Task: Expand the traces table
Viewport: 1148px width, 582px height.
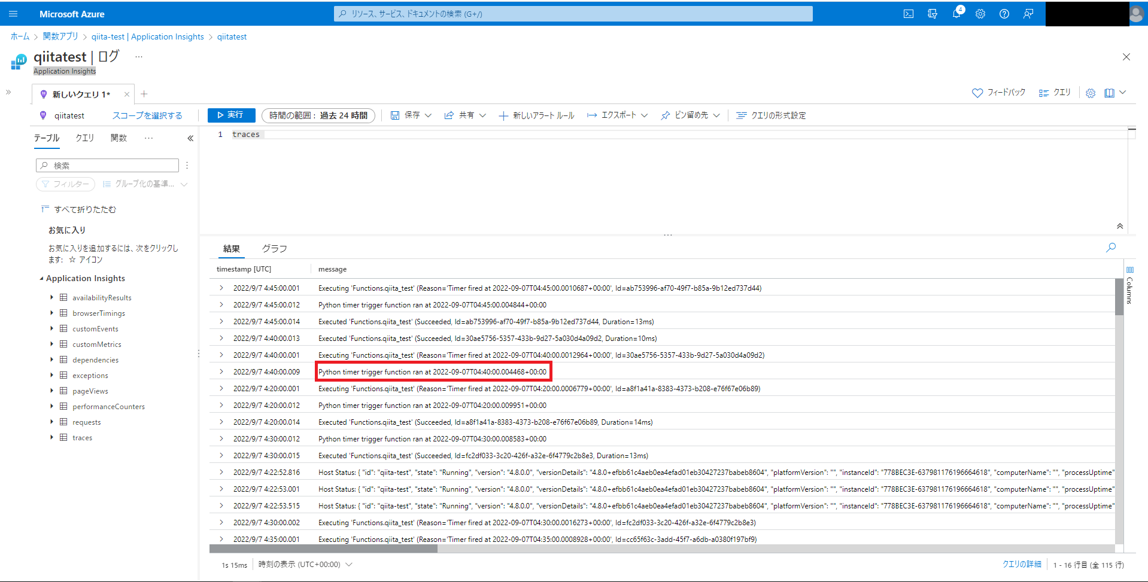Action: point(51,437)
